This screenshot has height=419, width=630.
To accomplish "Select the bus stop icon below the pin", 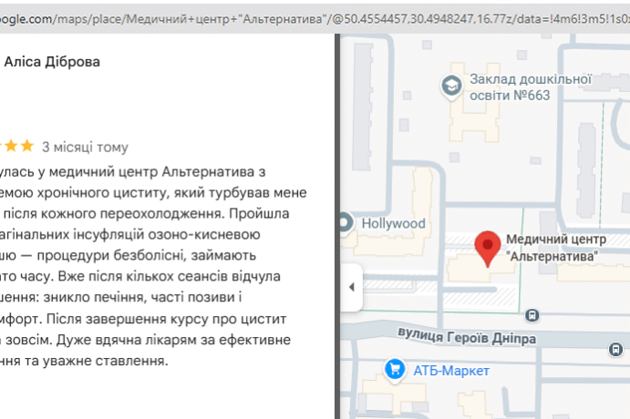I will click(x=530, y=315).
